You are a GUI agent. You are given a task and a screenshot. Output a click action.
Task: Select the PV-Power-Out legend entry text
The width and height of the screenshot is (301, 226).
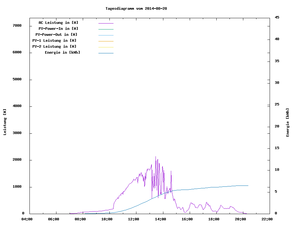57,35
